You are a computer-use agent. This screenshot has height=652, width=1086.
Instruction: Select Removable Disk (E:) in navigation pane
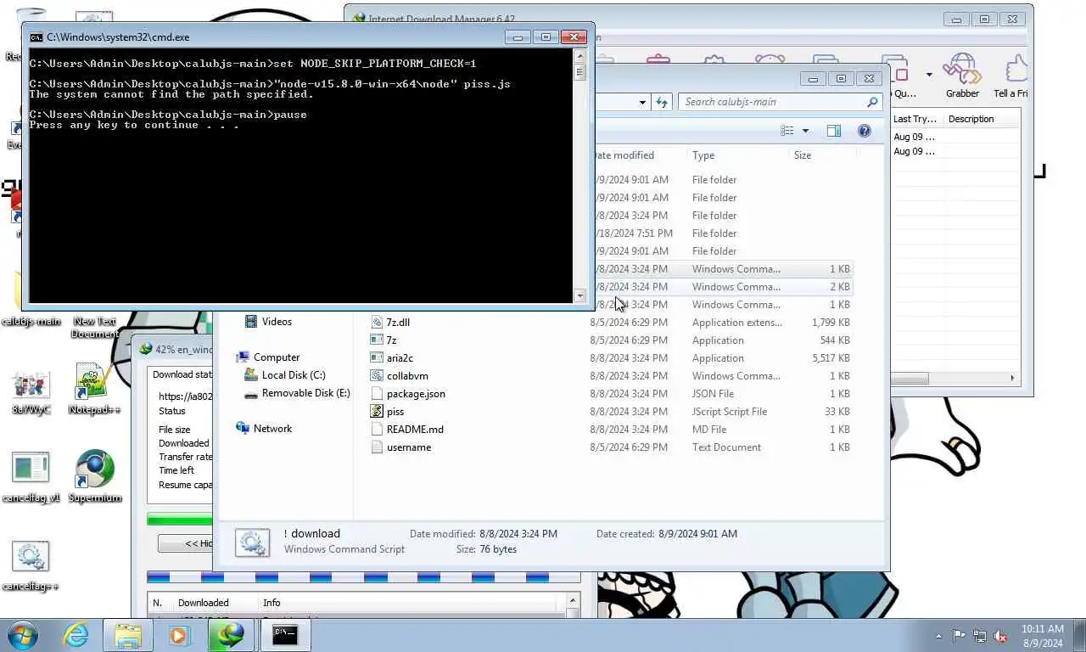coord(305,393)
